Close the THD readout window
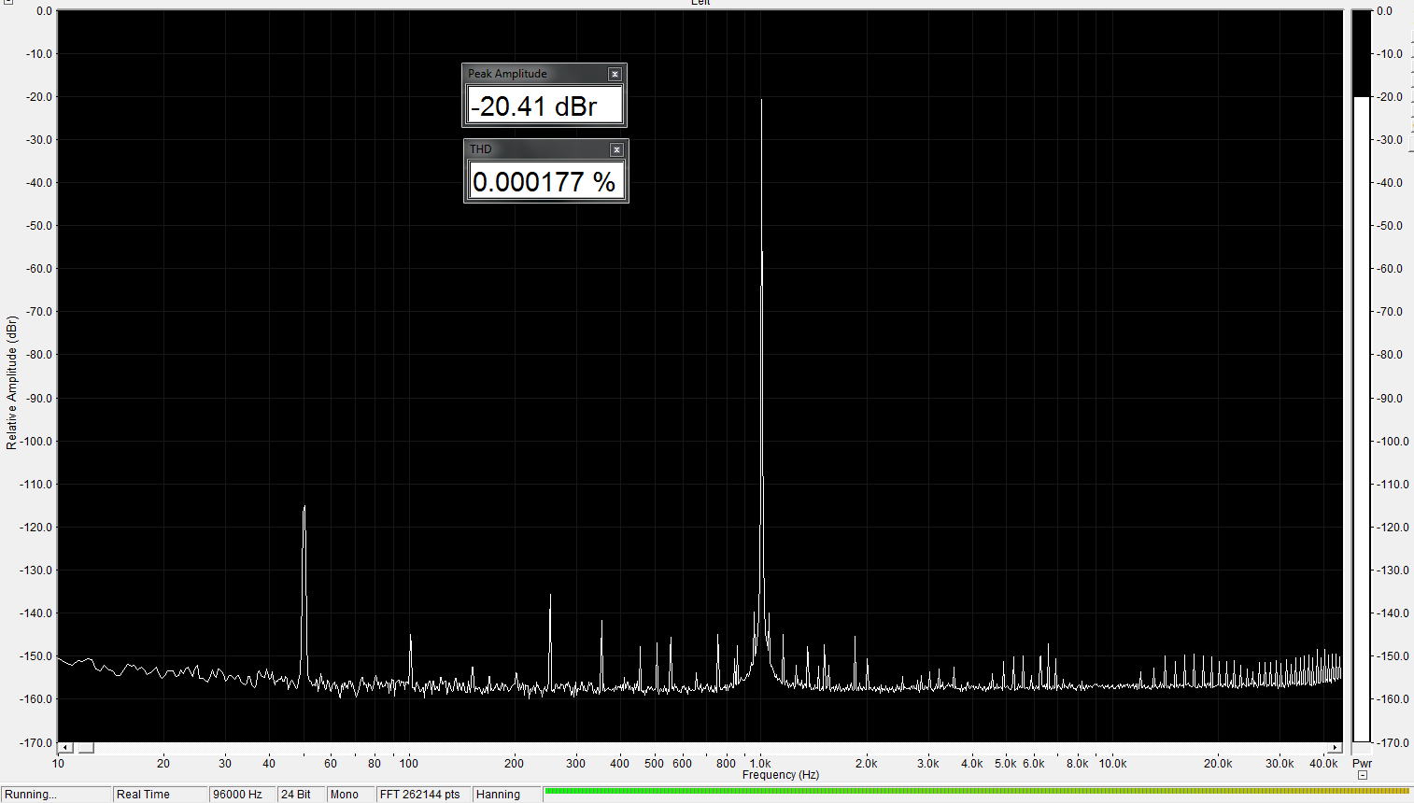The height and width of the screenshot is (803, 1414). tap(616, 149)
